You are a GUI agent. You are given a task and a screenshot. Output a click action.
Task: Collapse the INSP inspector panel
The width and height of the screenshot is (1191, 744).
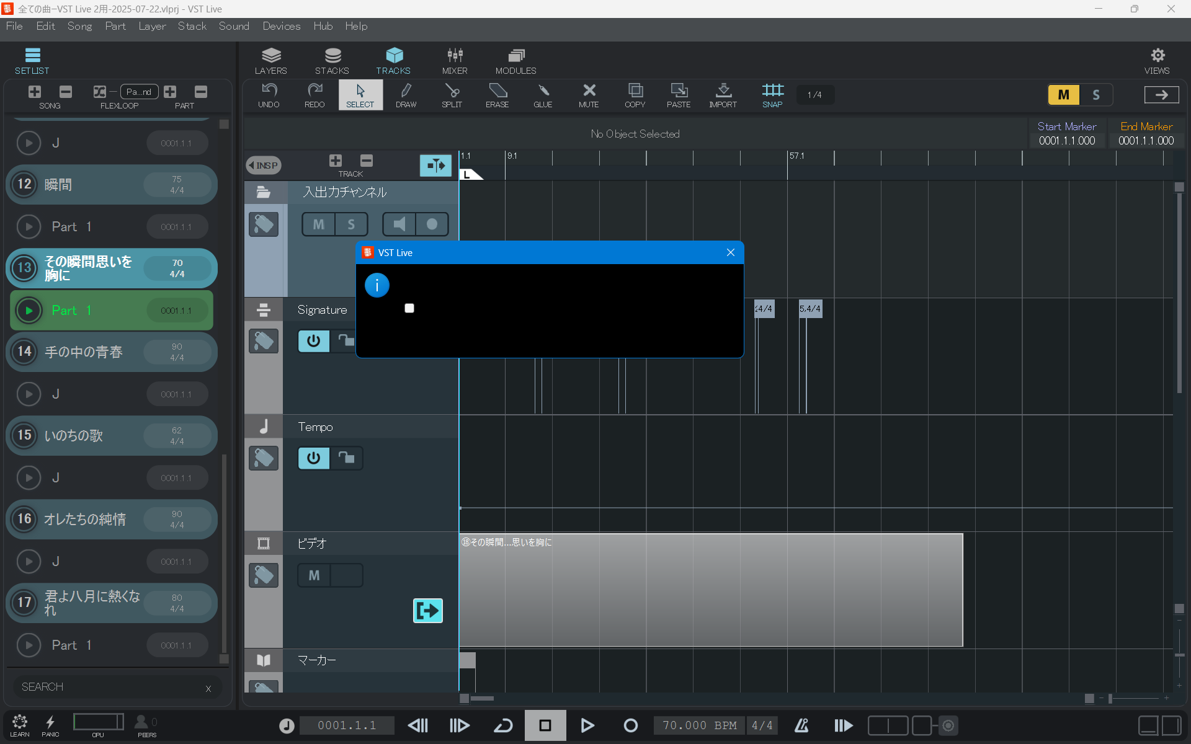[264, 166]
